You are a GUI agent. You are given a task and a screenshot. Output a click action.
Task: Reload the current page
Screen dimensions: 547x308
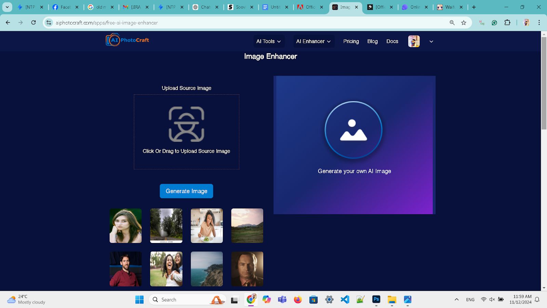coord(34,23)
